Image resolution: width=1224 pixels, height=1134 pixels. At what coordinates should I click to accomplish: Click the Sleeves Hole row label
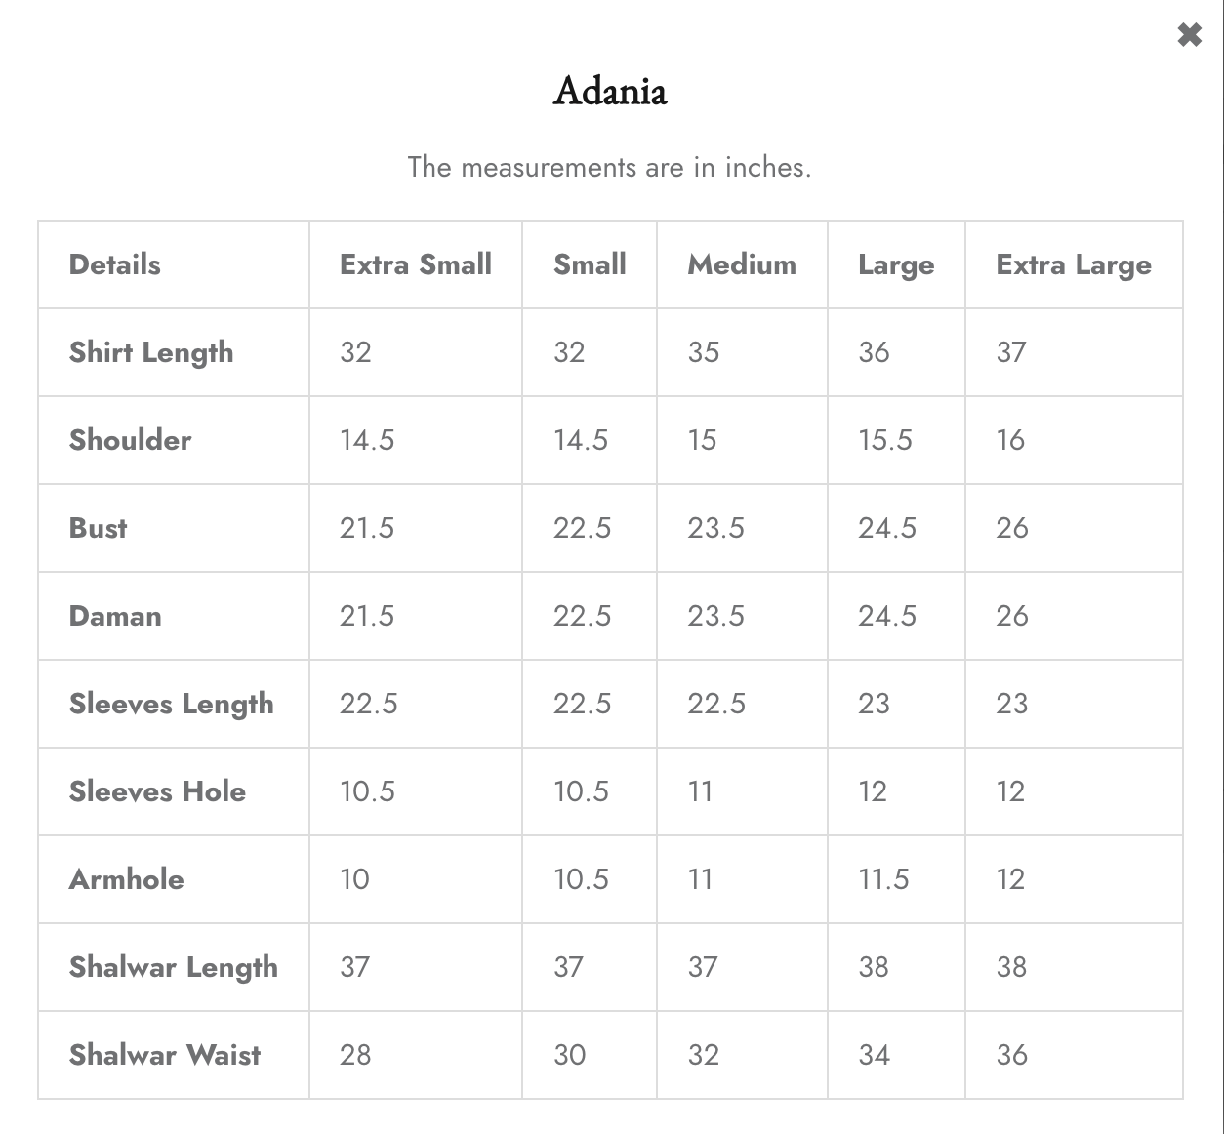click(157, 791)
